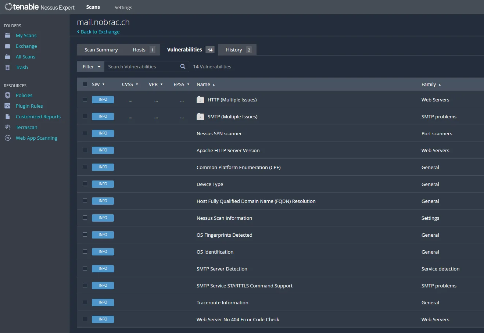Viewport: 484px width, 333px height.
Task: Go back via Back to Exchange link
Action: pos(98,32)
